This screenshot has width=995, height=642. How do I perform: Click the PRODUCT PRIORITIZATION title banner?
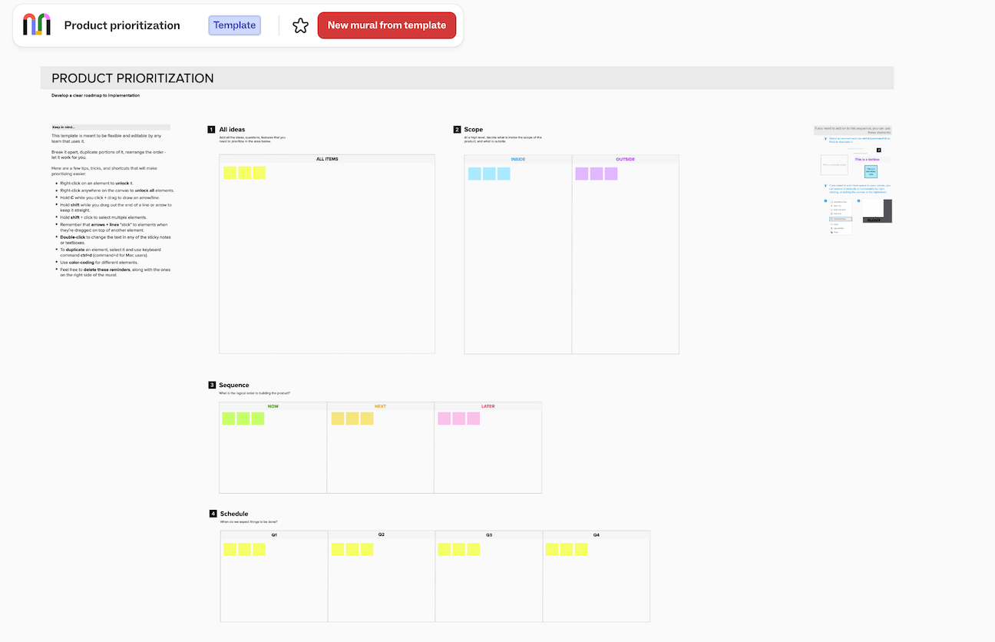[x=132, y=78]
